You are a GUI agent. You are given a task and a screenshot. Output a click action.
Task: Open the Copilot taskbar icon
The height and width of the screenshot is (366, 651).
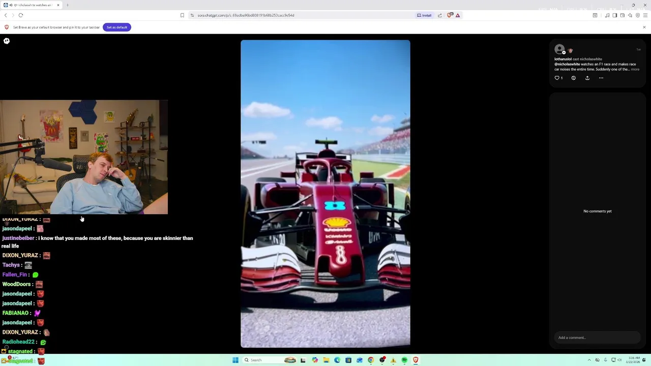[x=315, y=360]
